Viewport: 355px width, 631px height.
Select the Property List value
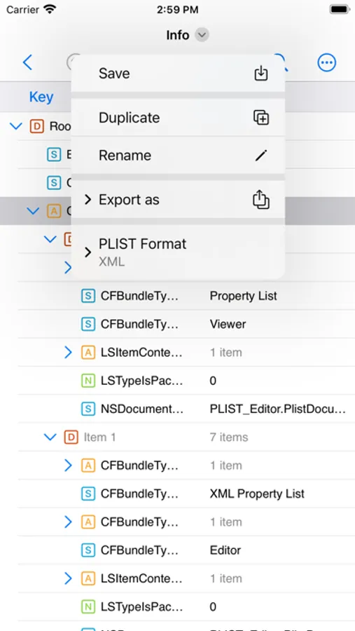coord(243,296)
